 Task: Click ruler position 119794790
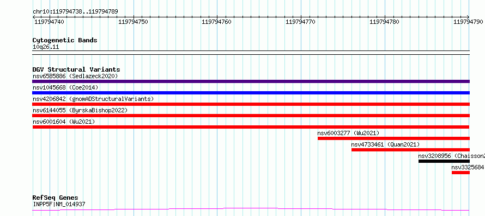point(468,22)
